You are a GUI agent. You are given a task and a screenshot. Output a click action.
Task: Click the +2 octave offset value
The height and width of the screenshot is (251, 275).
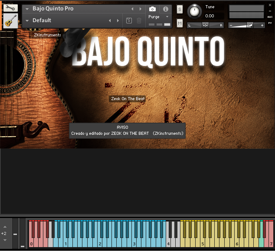[3, 234]
